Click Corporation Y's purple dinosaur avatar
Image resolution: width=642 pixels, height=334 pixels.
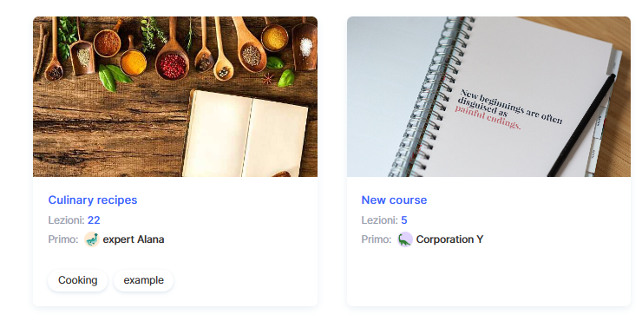pyautogui.click(x=405, y=239)
